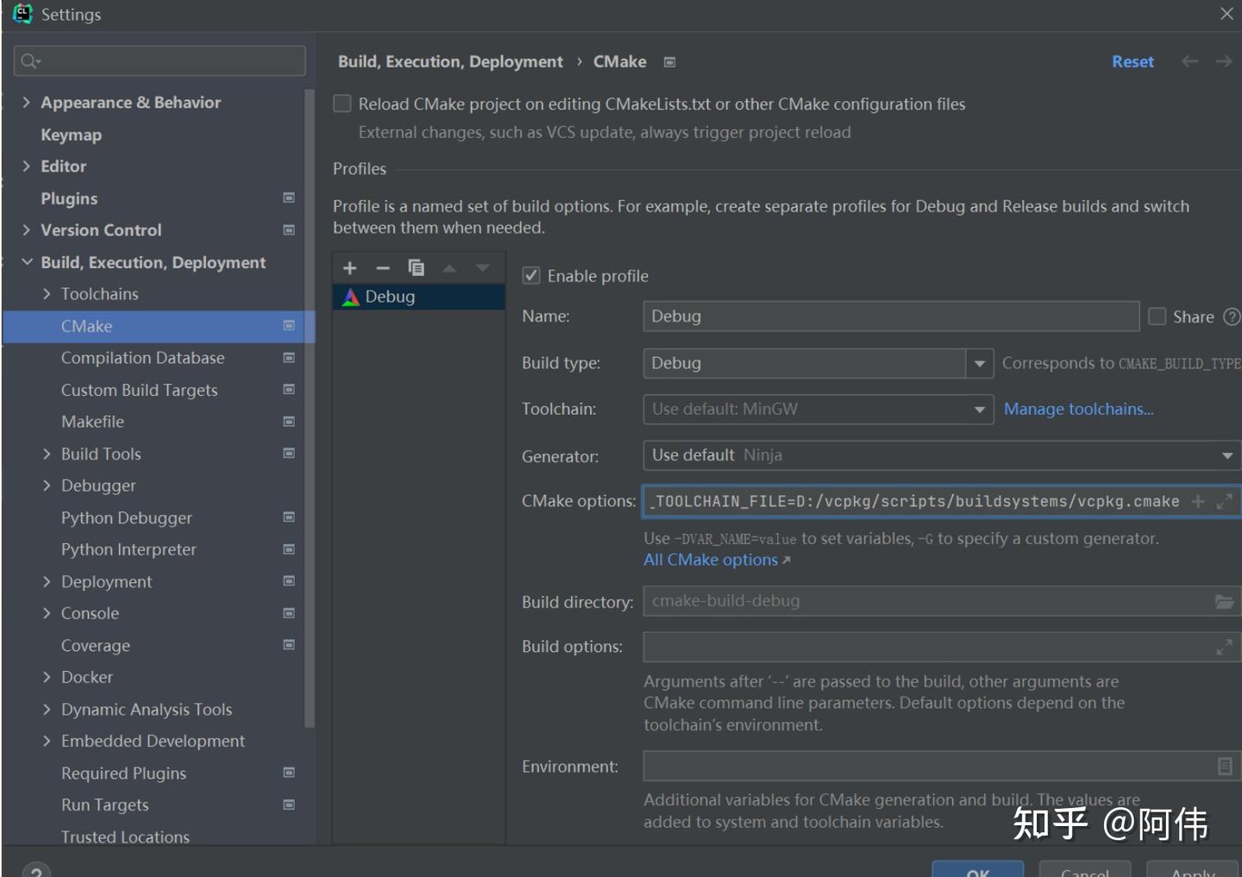Open the Keymap settings page
1242x877 pixels.
pyautogui.click(x=71, y=135)
